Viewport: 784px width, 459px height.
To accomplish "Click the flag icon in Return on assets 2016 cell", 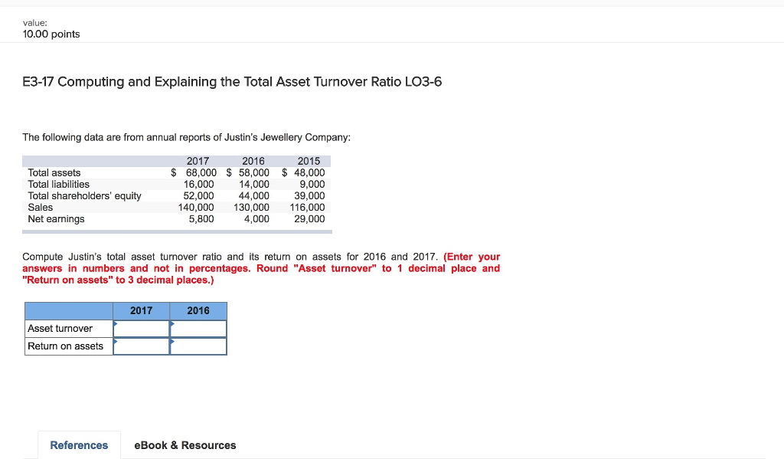I will 174,342.
